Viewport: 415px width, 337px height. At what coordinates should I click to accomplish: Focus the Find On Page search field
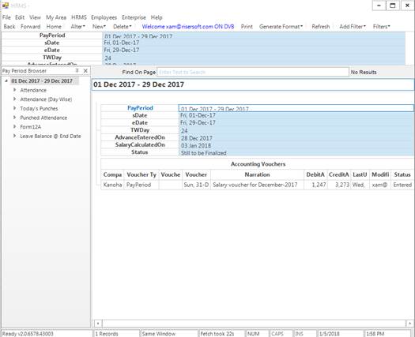point(253,72)
